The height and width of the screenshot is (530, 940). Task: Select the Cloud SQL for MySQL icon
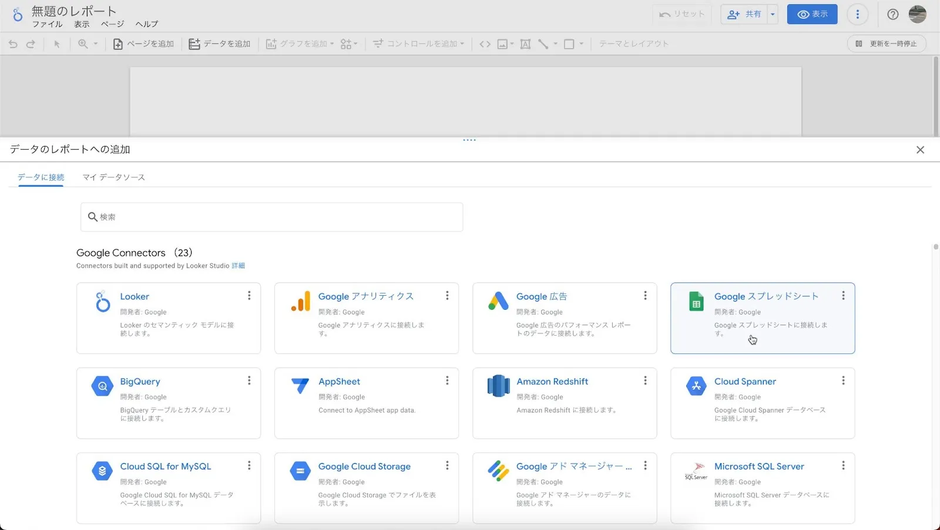click(102, 471)
